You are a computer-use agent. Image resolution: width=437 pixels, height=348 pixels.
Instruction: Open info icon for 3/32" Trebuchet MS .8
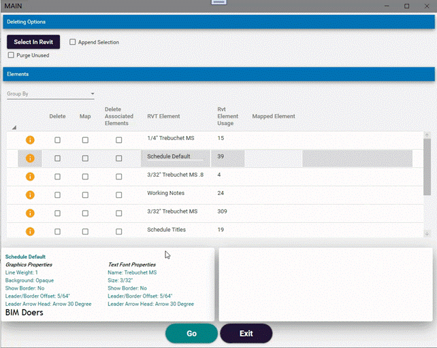point(30,177)
